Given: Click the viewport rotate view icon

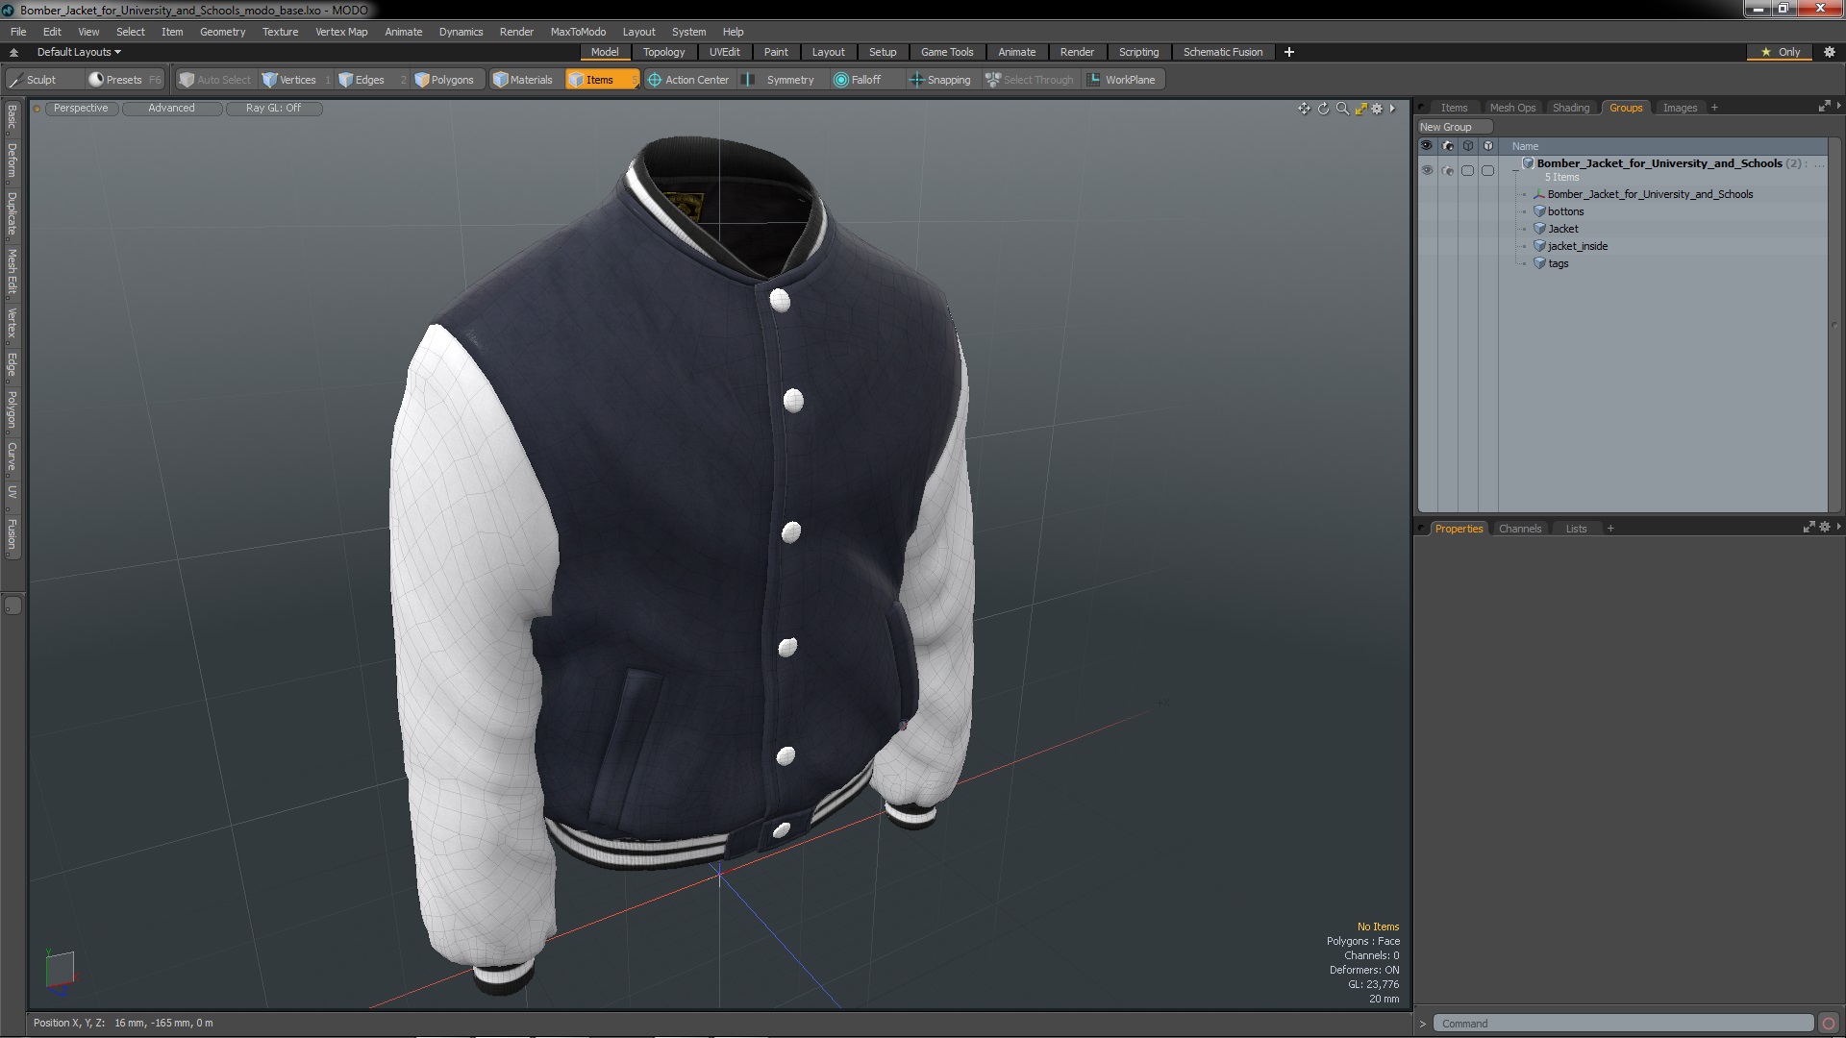Looking at the screenshot, I should coord(1323,109).
